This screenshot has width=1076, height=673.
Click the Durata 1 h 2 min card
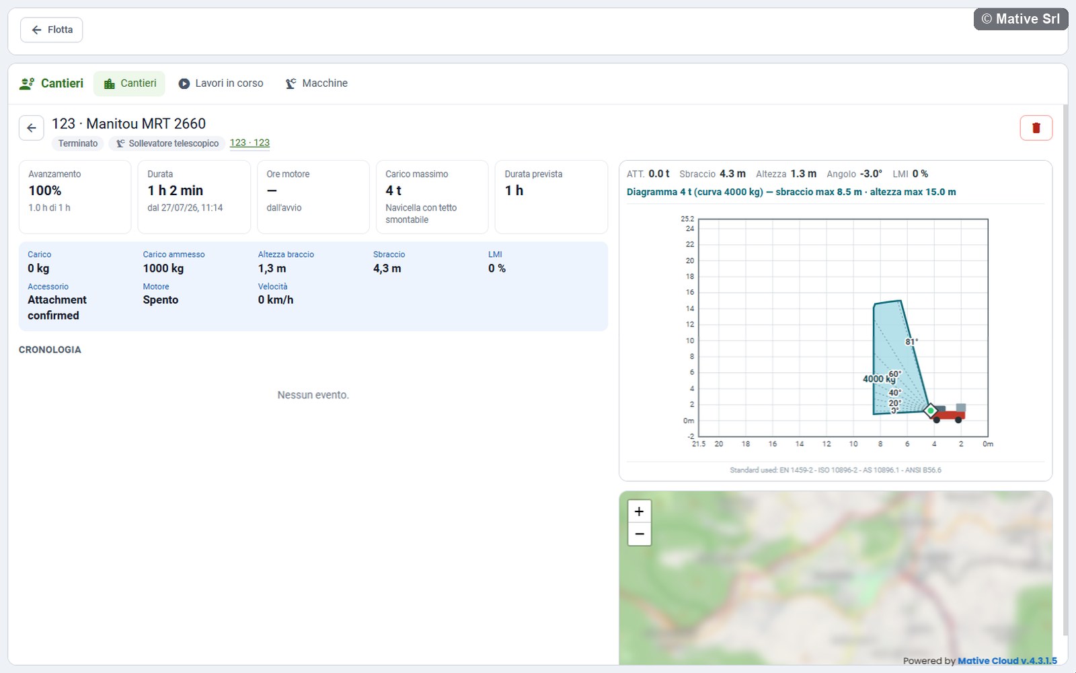point(194,197)
